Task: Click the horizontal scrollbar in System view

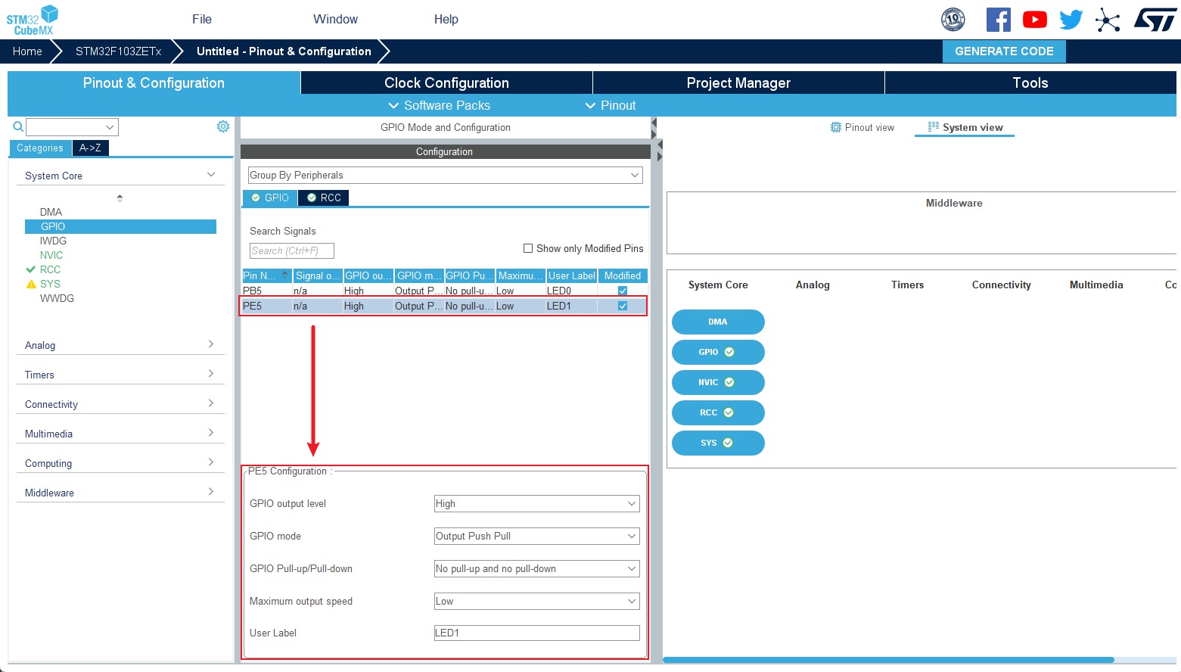Action: (x=889, y=660)
